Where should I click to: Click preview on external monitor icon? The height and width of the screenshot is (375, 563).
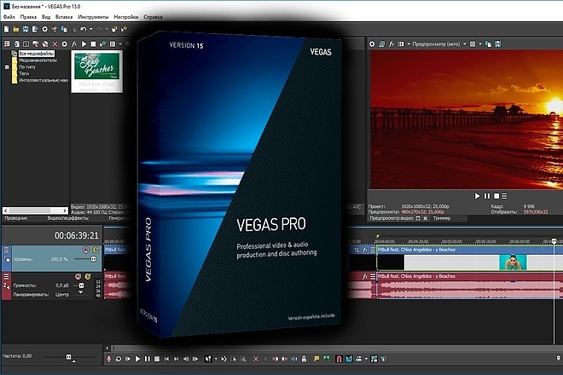381,43
